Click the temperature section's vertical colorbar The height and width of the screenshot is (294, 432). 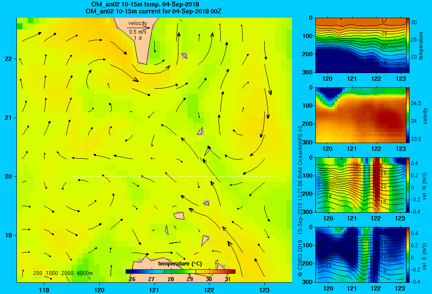(x=408, y=45)
